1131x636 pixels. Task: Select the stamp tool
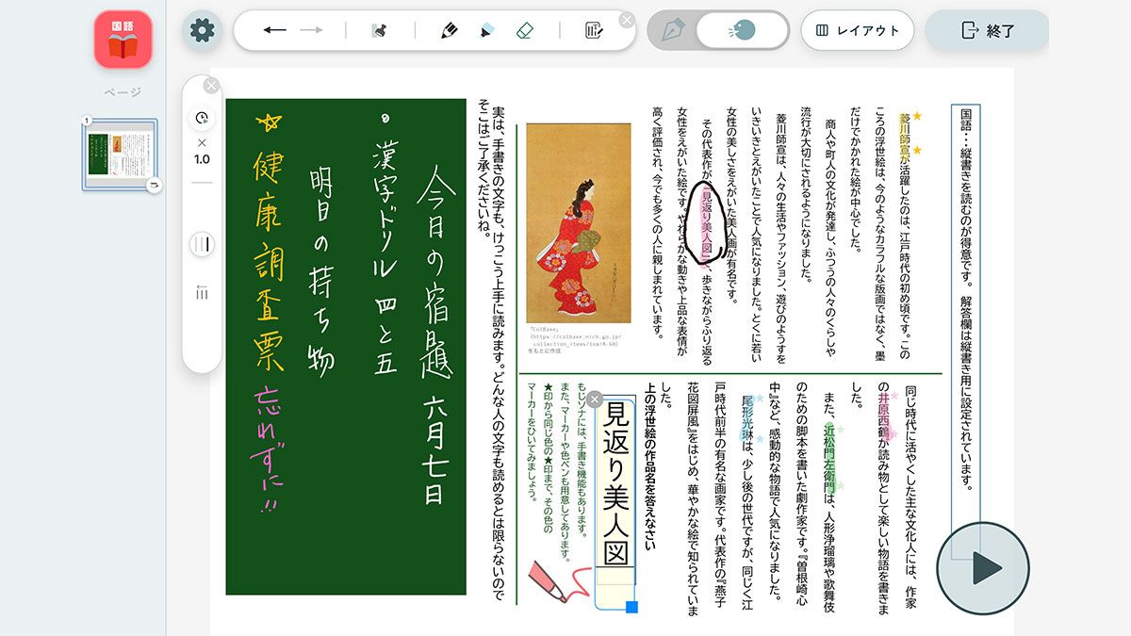[380, 29]
